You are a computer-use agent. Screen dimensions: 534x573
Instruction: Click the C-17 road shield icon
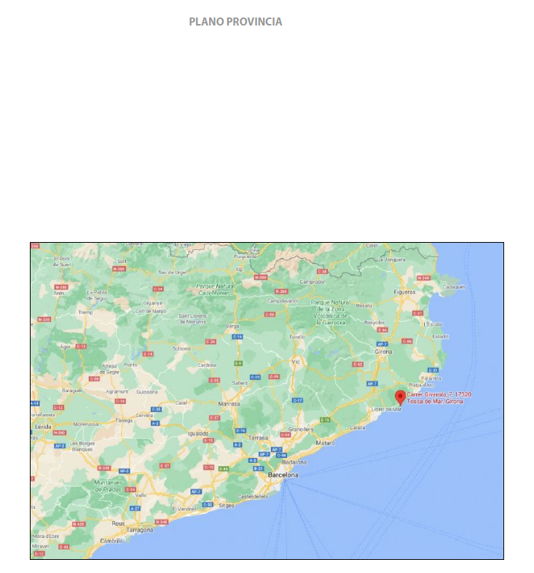coord(297,400)
